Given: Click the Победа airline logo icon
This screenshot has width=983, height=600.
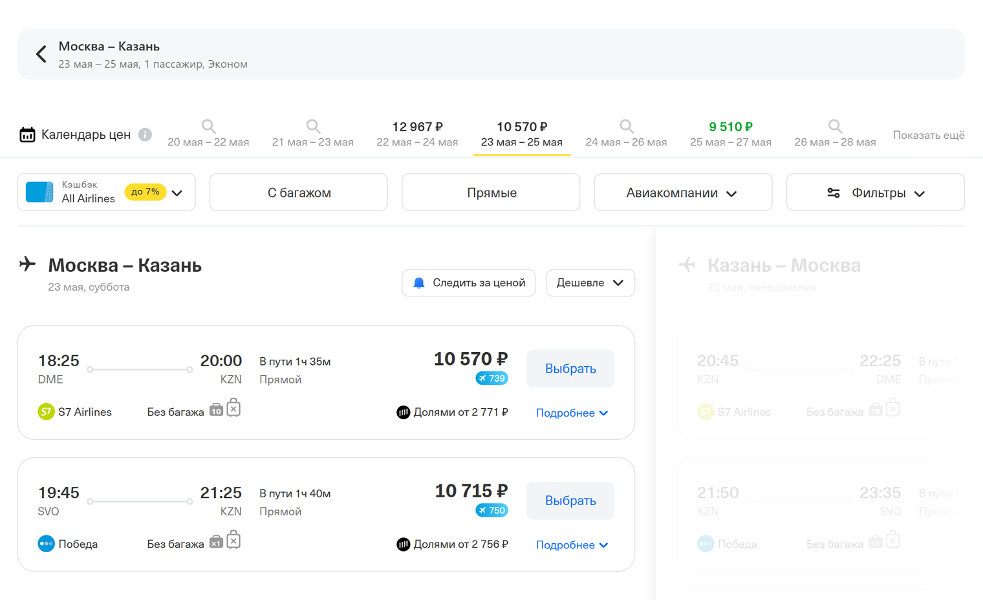Looking at the screenshot, I should 46,544.
